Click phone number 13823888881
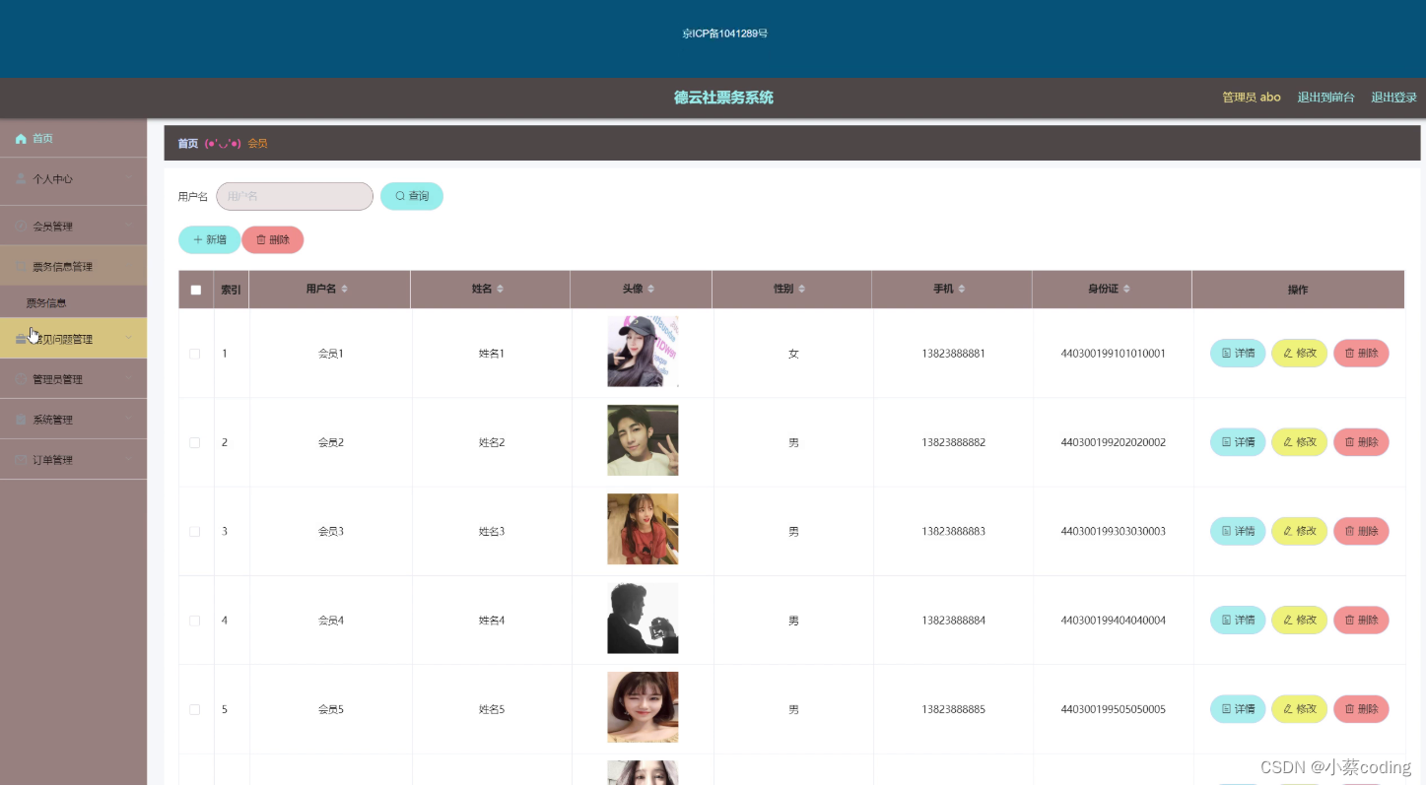 tap(953, 354)
